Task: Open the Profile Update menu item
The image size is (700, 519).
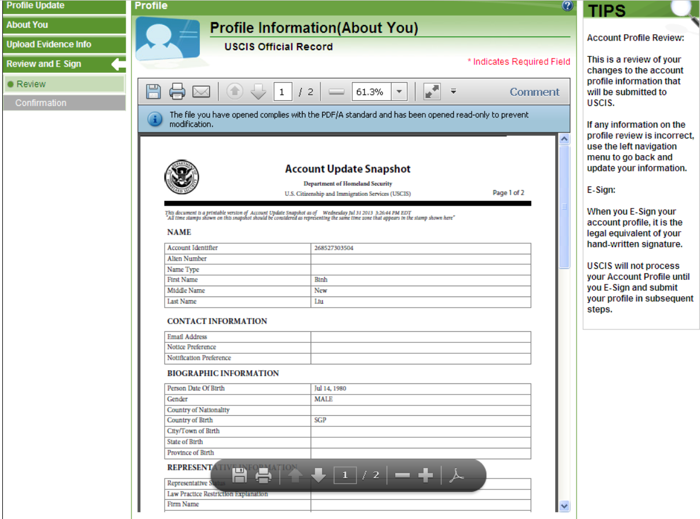Action: click(x=64, y=6)
